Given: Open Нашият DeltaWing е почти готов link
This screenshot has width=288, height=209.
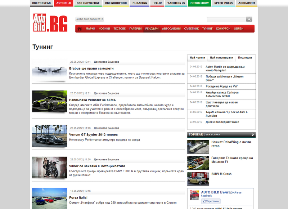Looking at the screenshot, I should (x=231, y=144).
